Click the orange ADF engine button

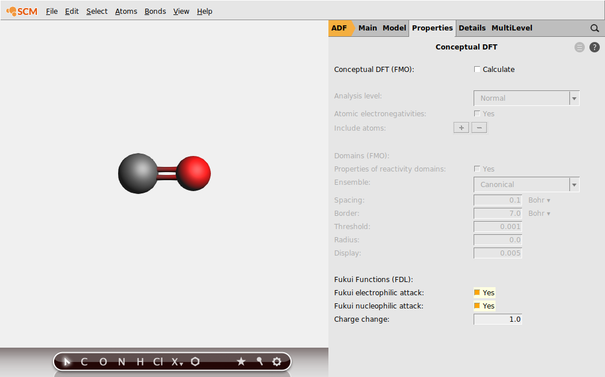pyautogui.click(x=340, y=28)
